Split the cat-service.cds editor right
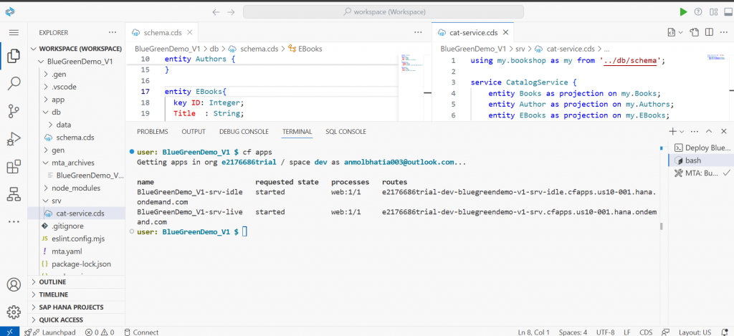The height and width of the screenshot is (336, 734). [x=709, y=32]
